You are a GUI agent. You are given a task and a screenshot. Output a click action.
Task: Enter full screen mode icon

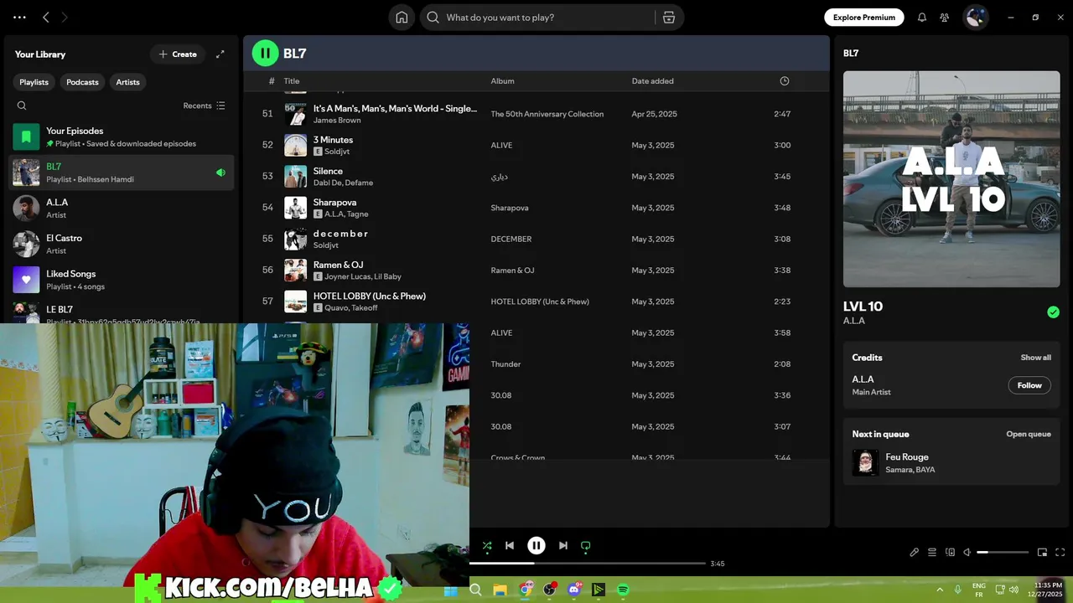(1060, 552)
